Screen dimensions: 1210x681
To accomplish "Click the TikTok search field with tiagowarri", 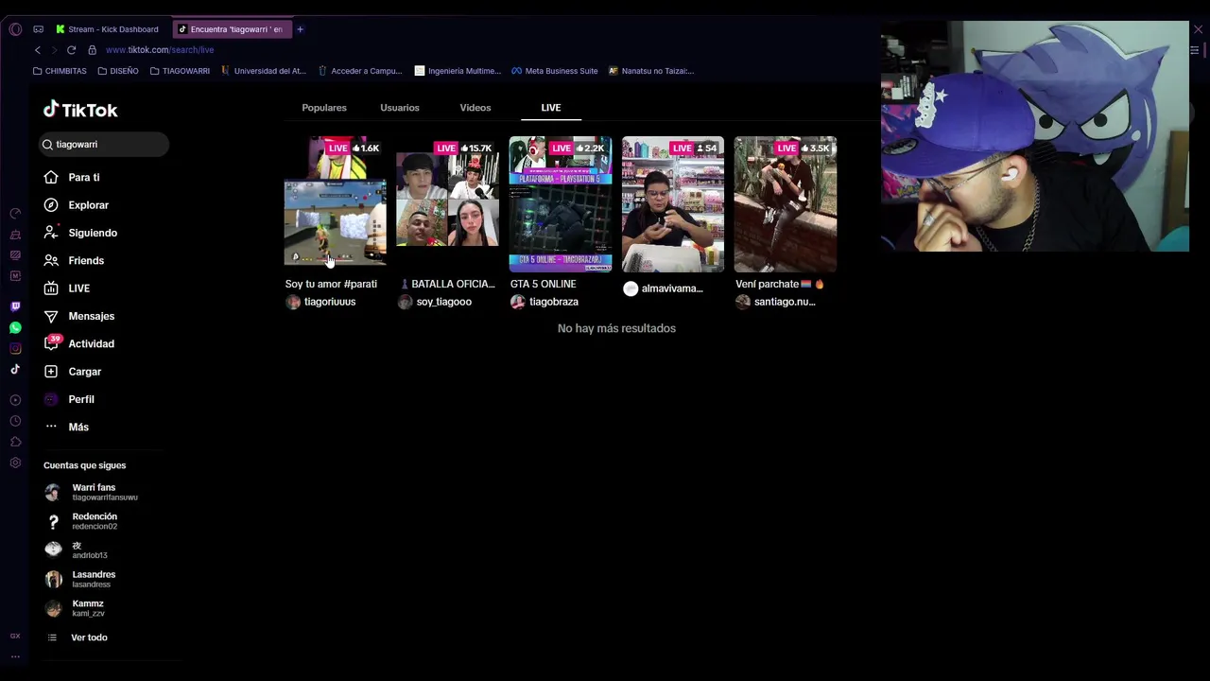I will [104, 145].
